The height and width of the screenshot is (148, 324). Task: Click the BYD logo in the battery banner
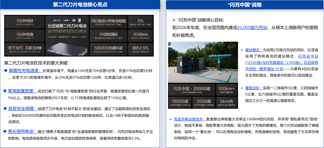click(x=57, y=20)
